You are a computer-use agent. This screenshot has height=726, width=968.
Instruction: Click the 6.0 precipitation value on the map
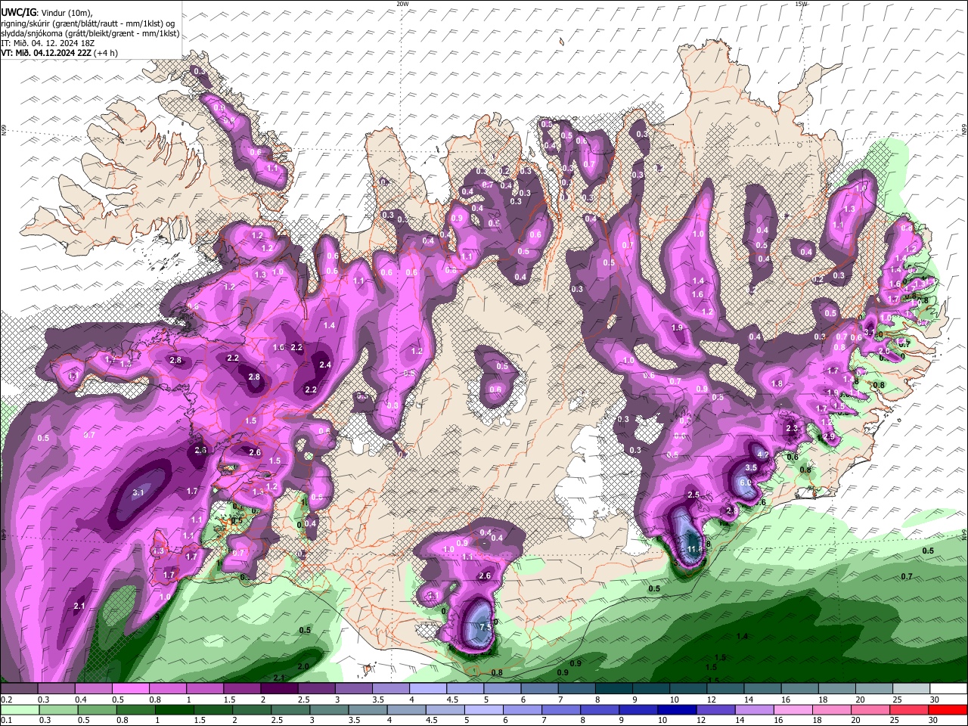(x=745, y=482)
